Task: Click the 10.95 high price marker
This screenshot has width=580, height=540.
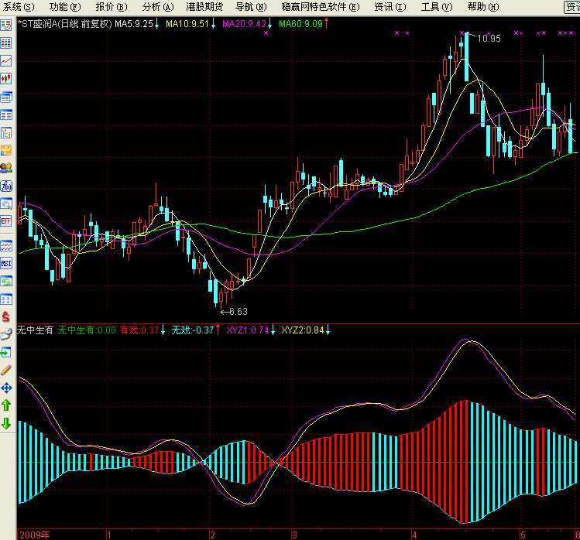Action: point(488,38)
